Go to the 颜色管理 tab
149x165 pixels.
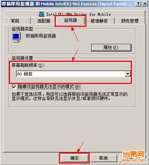point(130,21)
